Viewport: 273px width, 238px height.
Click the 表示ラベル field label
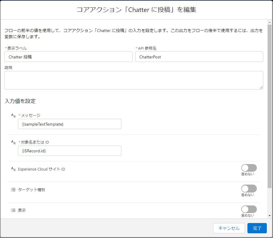(x=17, y=48)
